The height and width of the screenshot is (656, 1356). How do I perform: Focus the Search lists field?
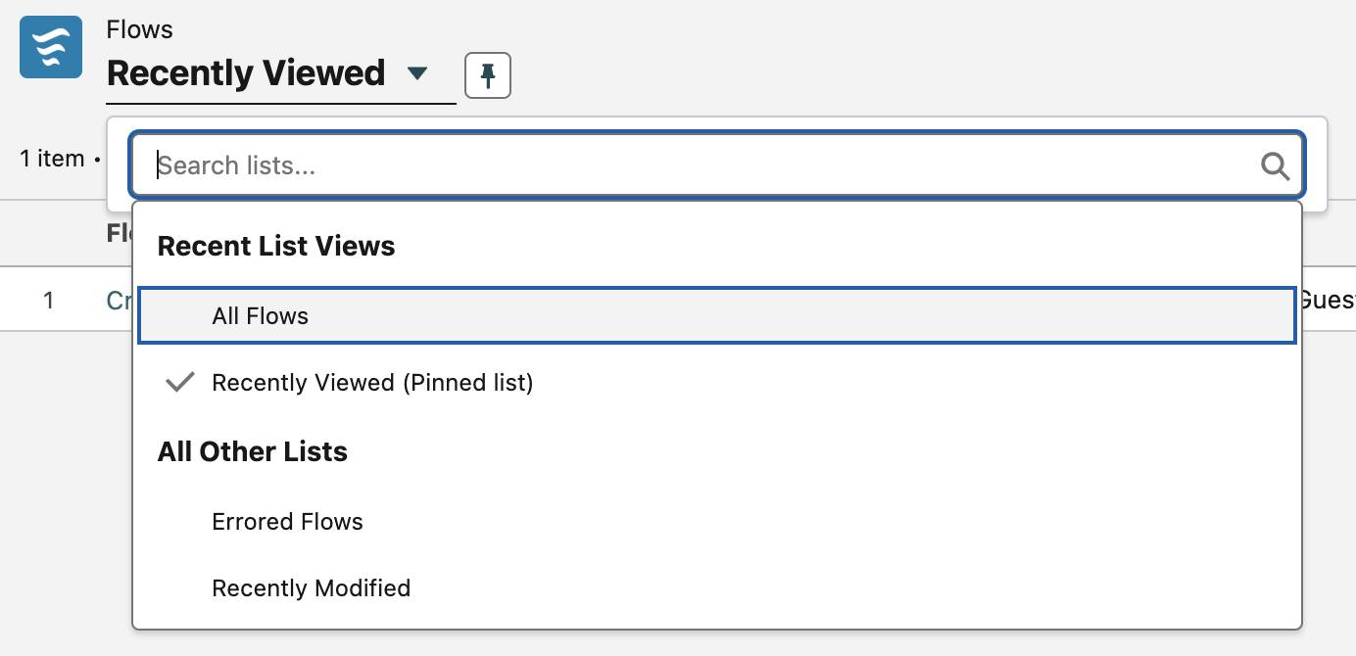coord(716,165)
